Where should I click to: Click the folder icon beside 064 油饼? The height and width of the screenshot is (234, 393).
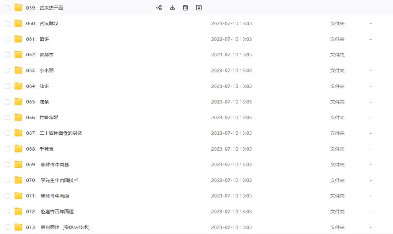click(18, 86)
